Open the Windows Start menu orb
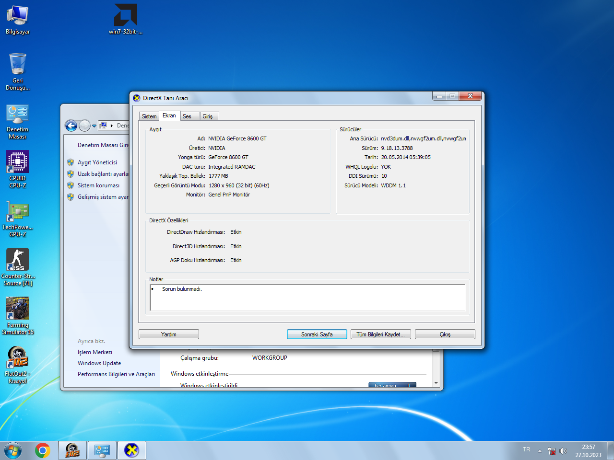 tap(13, 450)
